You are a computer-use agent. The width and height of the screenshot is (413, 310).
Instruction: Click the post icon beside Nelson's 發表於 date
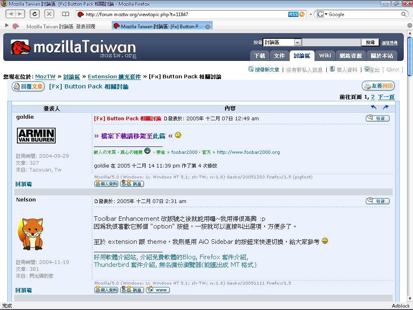pos(96,201)
